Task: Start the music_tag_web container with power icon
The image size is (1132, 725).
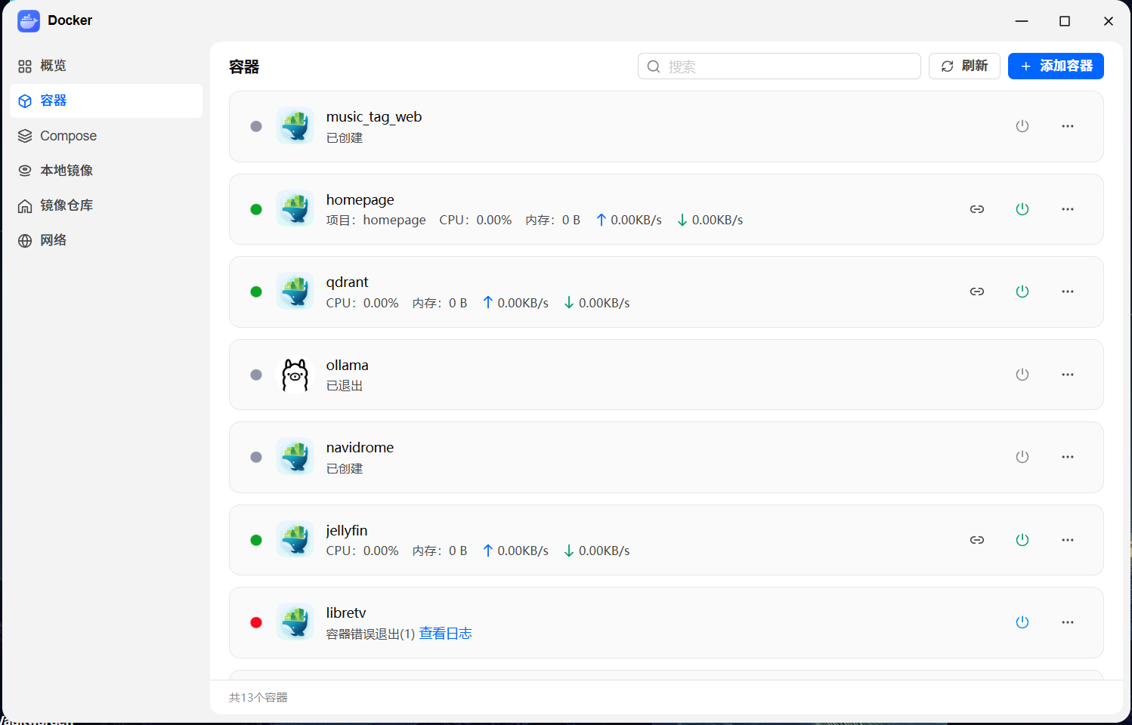Action: pos(1022,126)
